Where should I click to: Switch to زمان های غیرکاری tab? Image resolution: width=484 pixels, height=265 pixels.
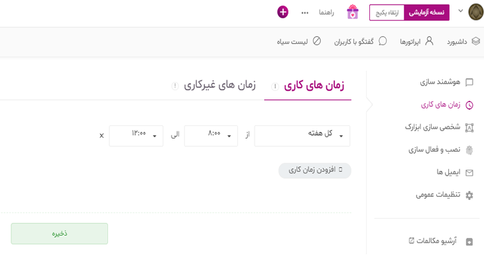pyautogui.click(x=219, y=85)
